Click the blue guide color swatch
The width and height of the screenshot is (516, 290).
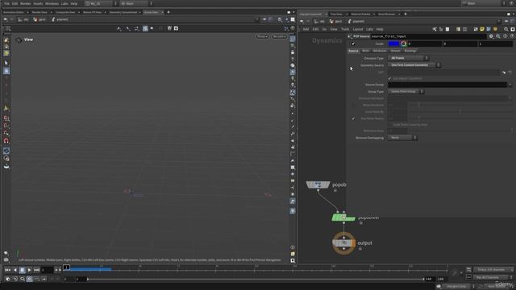tap(393, 43)
